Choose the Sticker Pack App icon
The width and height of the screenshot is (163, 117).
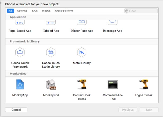(82, 22)
